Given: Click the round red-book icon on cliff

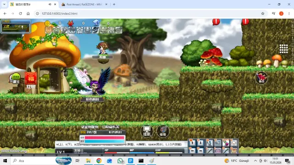Looking at the screenshot, I should click(x=261, y=77).
